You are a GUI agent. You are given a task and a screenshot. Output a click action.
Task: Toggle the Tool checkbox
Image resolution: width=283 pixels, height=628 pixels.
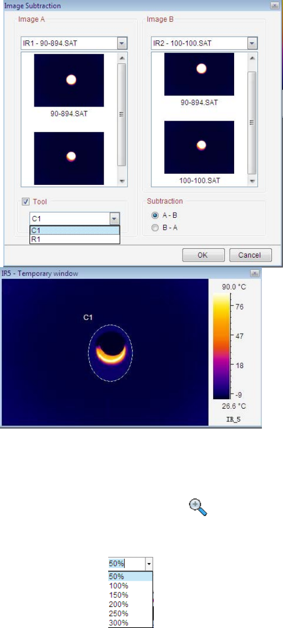click(x=25, y=202)
